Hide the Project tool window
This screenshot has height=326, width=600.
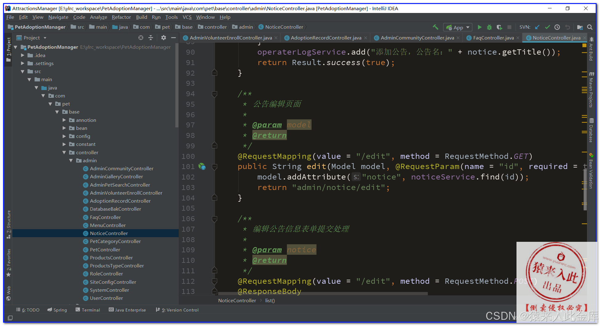(173, 38)
